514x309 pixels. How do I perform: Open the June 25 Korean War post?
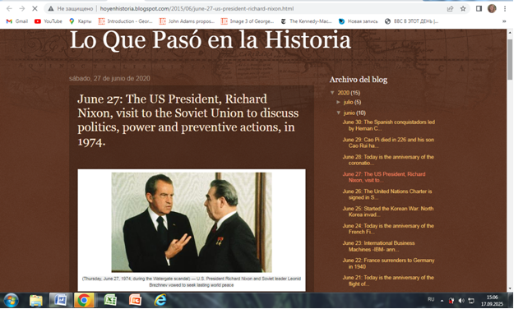pos(388,212)
